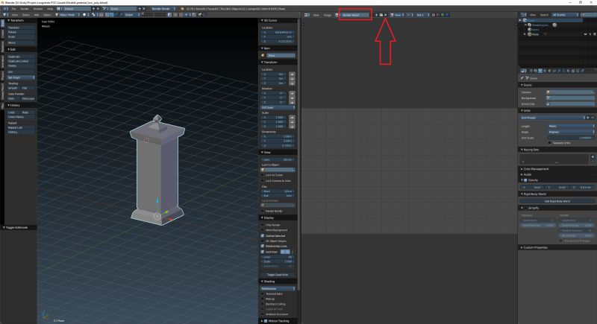The image size is (597, 324).
Task: Click the delete scene X icon
Action: [143, 8]
